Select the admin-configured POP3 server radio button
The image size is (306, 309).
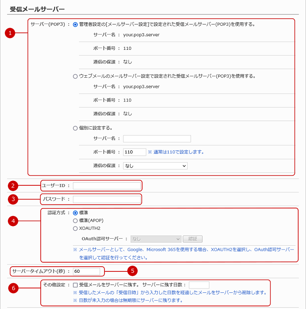pyautogui.click(x=76, y=24)
